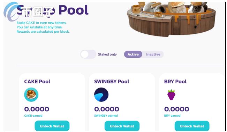Viewport: 227px width, 132px height.
Task: Unlock wallet in the SWINGBY Pool
Action: tap(122, 126)
